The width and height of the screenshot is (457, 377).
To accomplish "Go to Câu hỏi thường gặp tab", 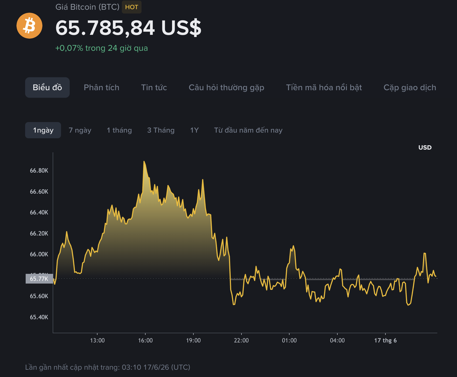I will click(x=226, y=87).
